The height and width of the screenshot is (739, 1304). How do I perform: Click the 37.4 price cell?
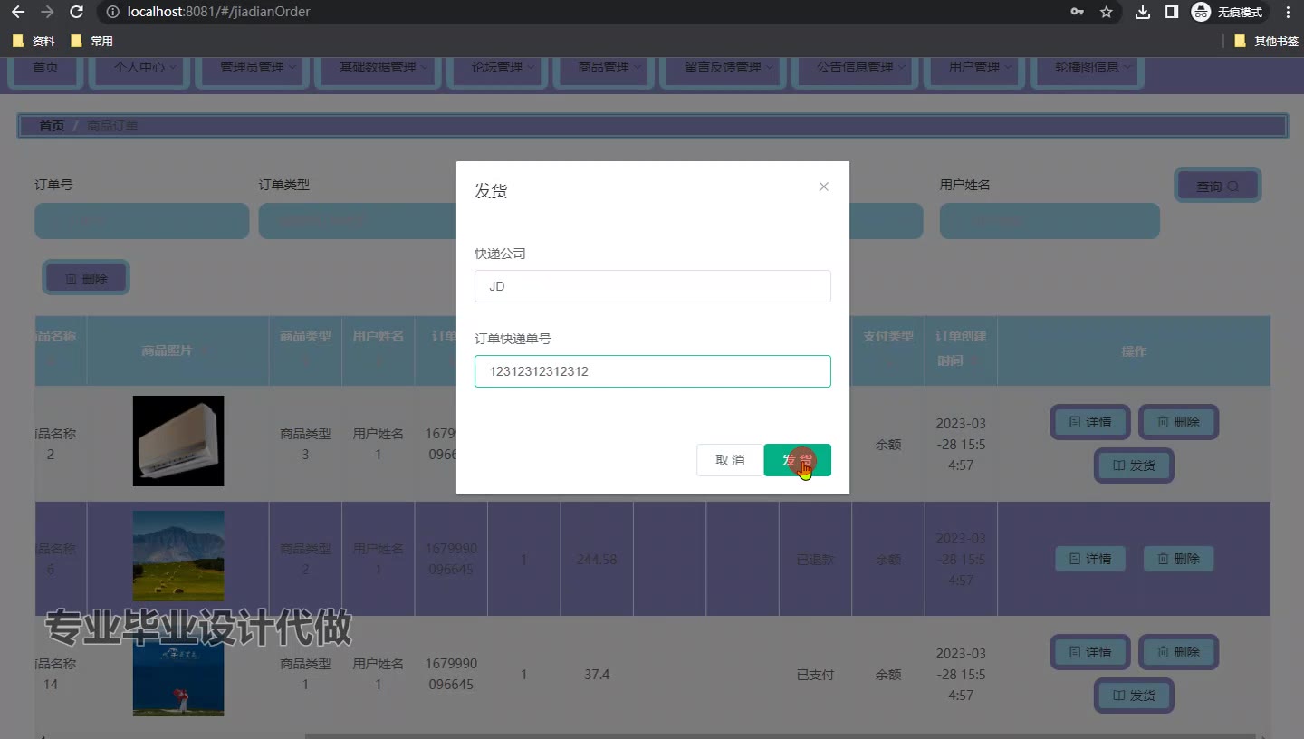[x=597, y=675]
